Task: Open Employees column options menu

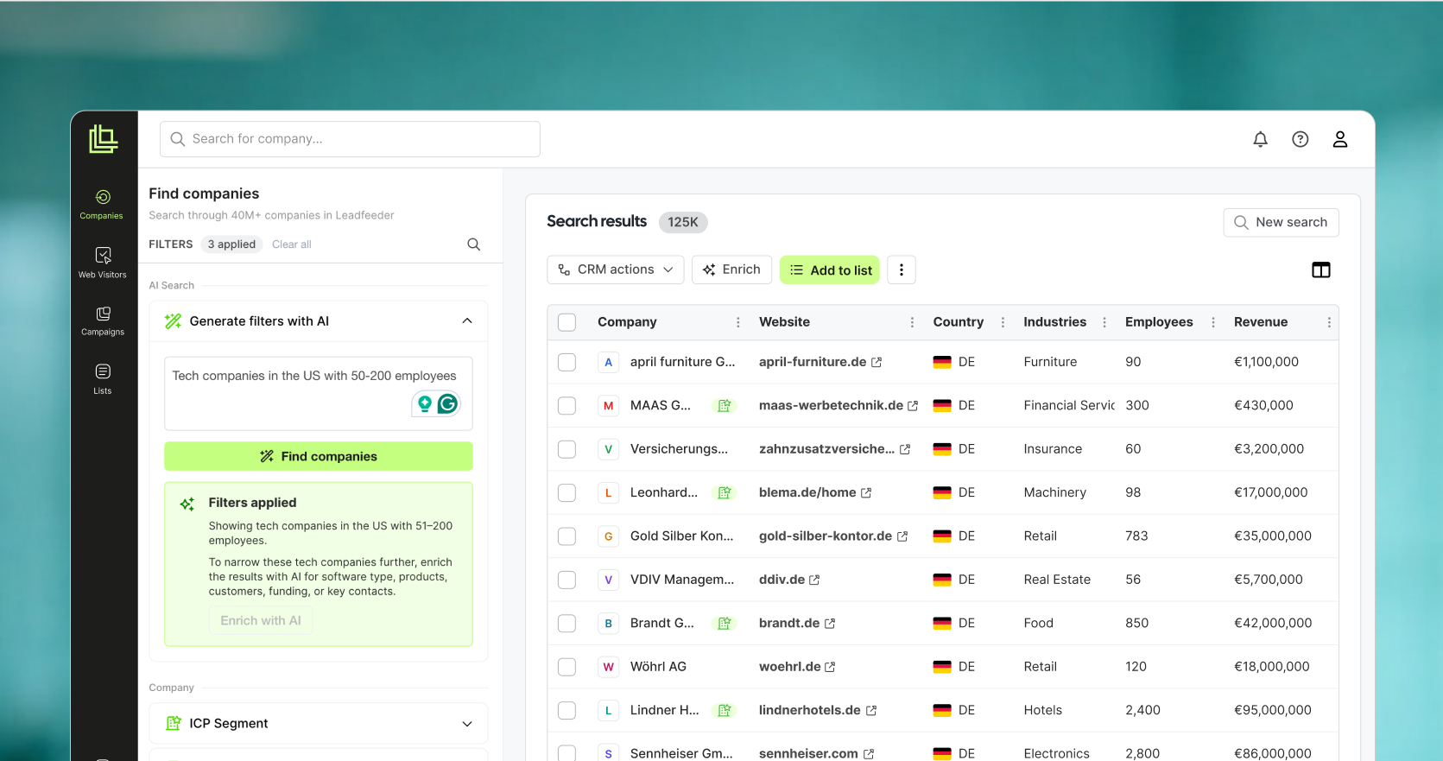Action: coord(1213,322)
